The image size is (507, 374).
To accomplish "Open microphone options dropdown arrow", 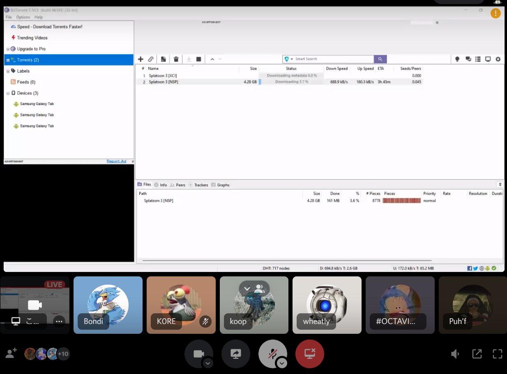I will point(282,363).
